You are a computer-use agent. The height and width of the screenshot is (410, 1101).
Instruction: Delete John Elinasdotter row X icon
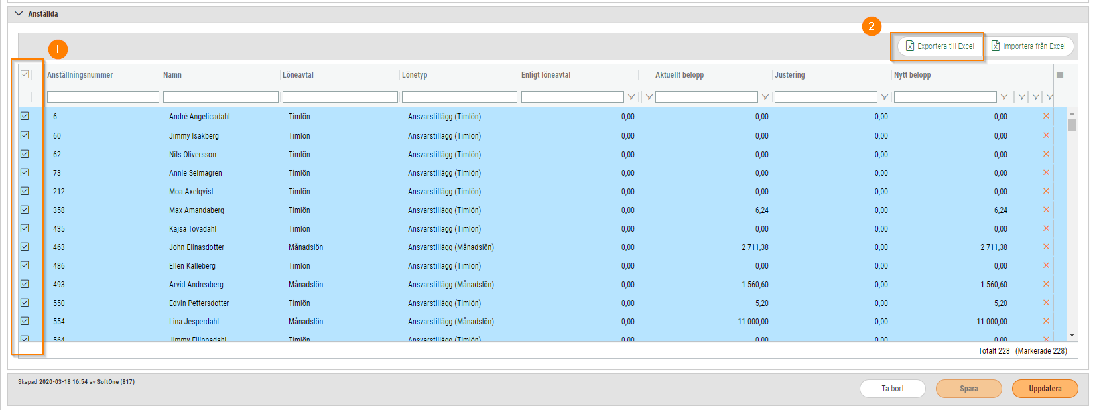coord(1047,247)
